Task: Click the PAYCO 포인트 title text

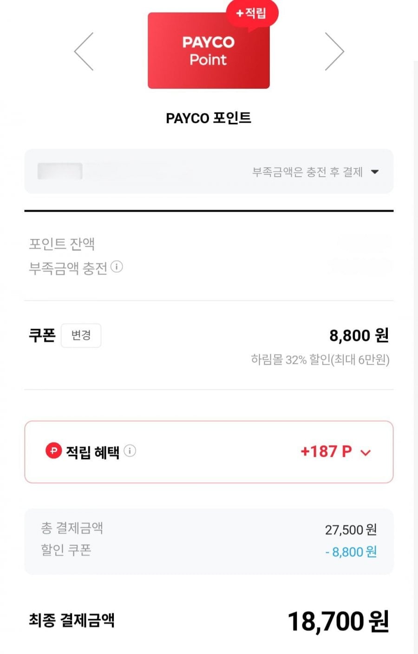Action: tap(209, 118)
